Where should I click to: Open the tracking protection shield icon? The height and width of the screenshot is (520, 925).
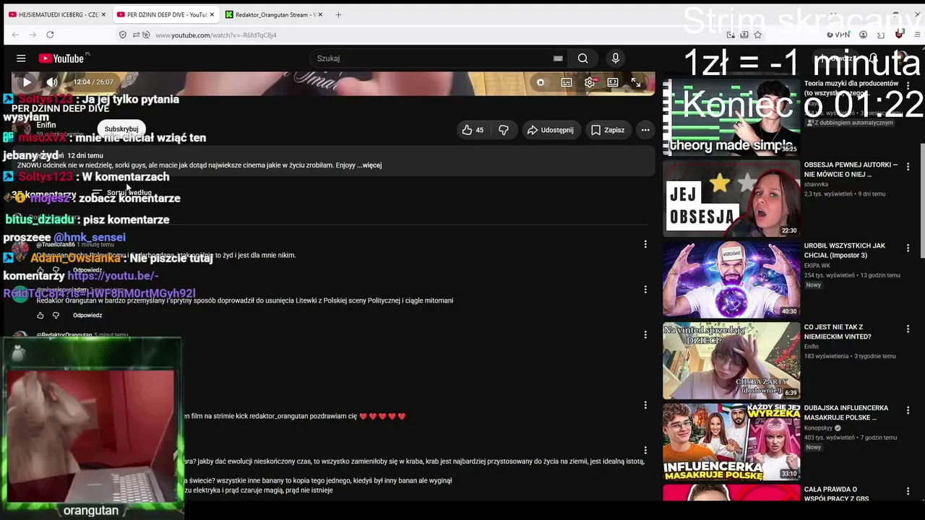(123, 35)
